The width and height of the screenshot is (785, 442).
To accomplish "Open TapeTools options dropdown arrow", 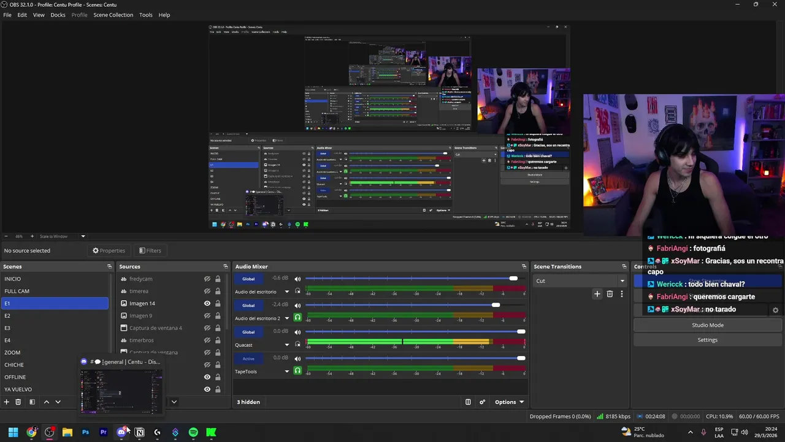I will (286, 371).
